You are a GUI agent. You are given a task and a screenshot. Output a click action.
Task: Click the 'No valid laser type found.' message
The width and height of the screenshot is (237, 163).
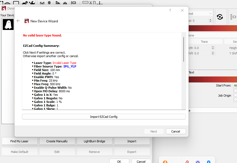point(42,35)
